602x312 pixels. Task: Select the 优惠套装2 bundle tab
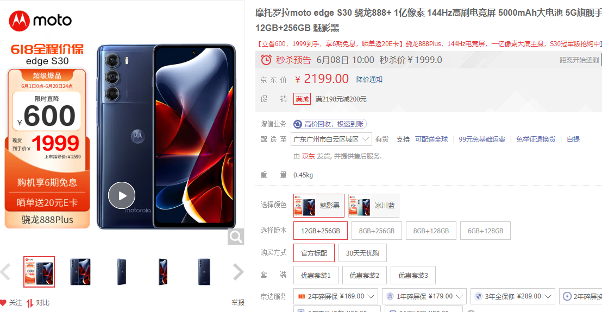[x=365, y=275]
